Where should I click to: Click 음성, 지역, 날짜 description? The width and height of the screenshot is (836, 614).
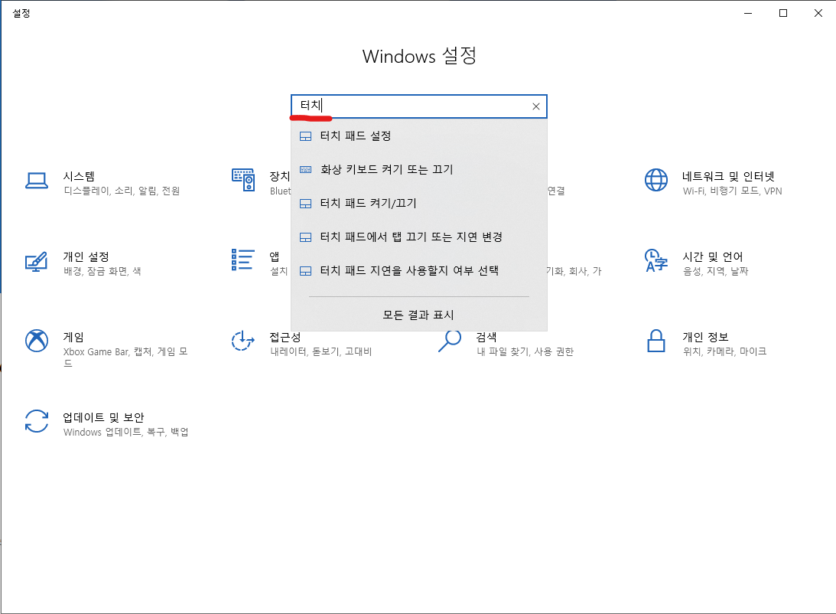(x=715, y=271)
